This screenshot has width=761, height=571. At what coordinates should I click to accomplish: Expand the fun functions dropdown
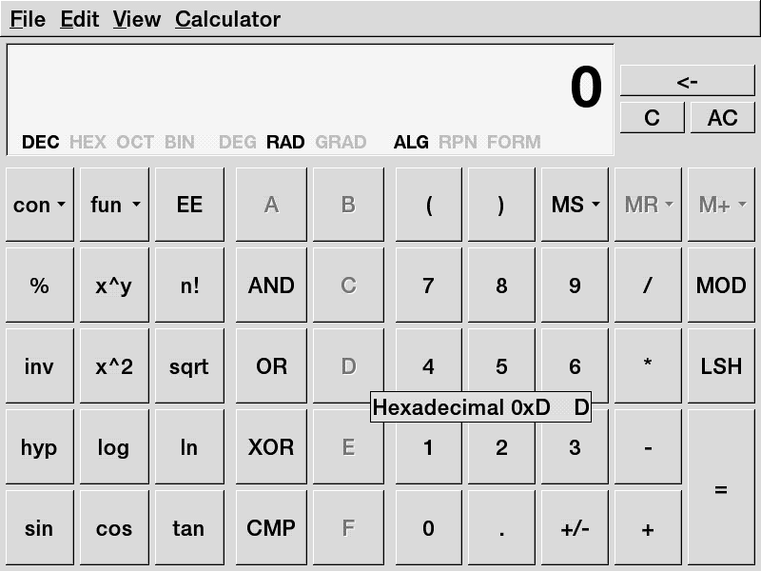114,205
